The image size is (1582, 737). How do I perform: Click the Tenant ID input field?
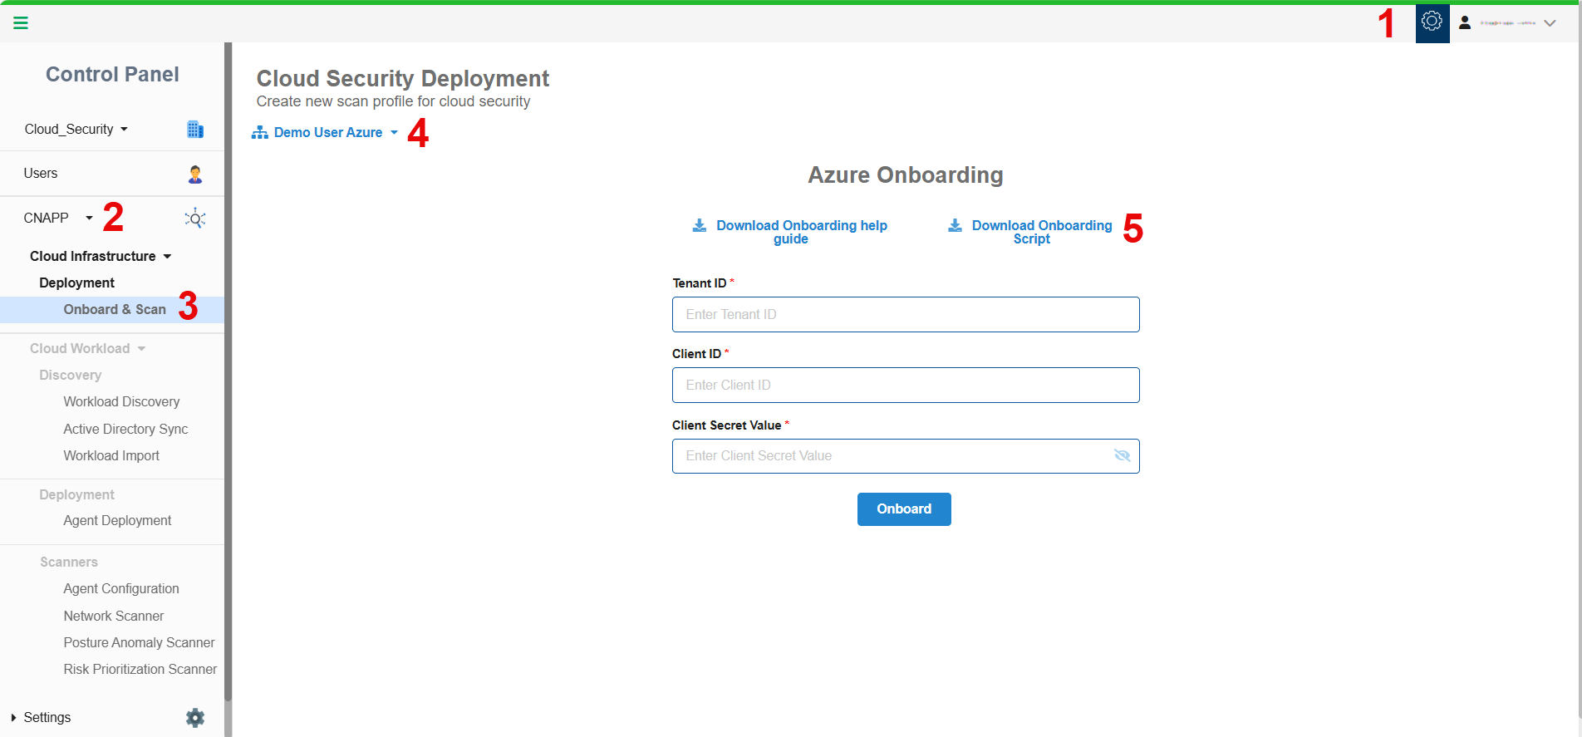click(x=905, y=315)
